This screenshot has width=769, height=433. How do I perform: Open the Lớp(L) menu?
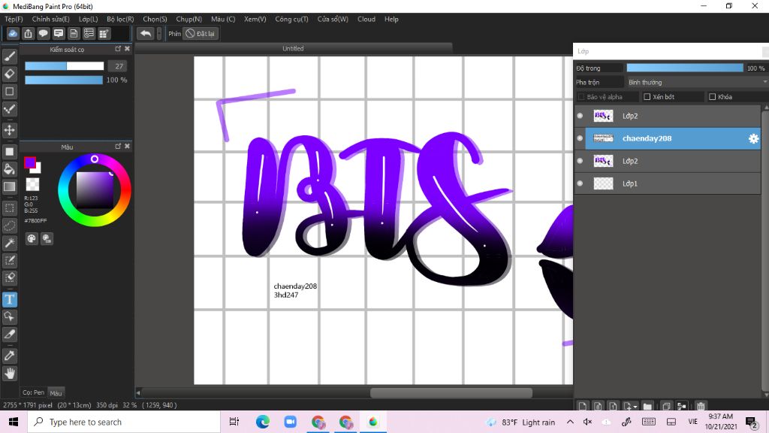coord(89,19)
